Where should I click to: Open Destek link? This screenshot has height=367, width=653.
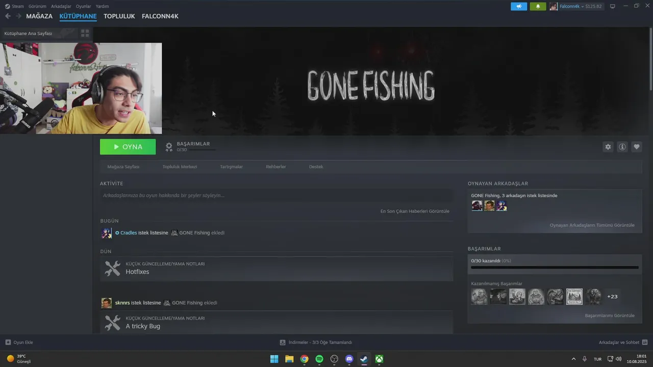[x=316, y=167]
